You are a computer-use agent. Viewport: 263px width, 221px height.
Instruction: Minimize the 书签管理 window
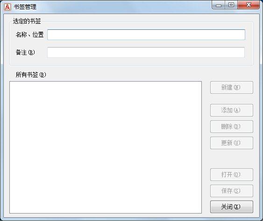pos(218,5)
